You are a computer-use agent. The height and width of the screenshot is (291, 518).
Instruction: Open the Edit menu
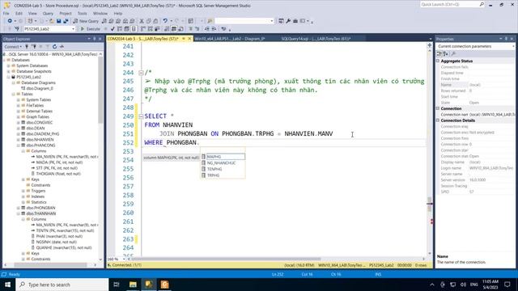click(x=19, y=14)
